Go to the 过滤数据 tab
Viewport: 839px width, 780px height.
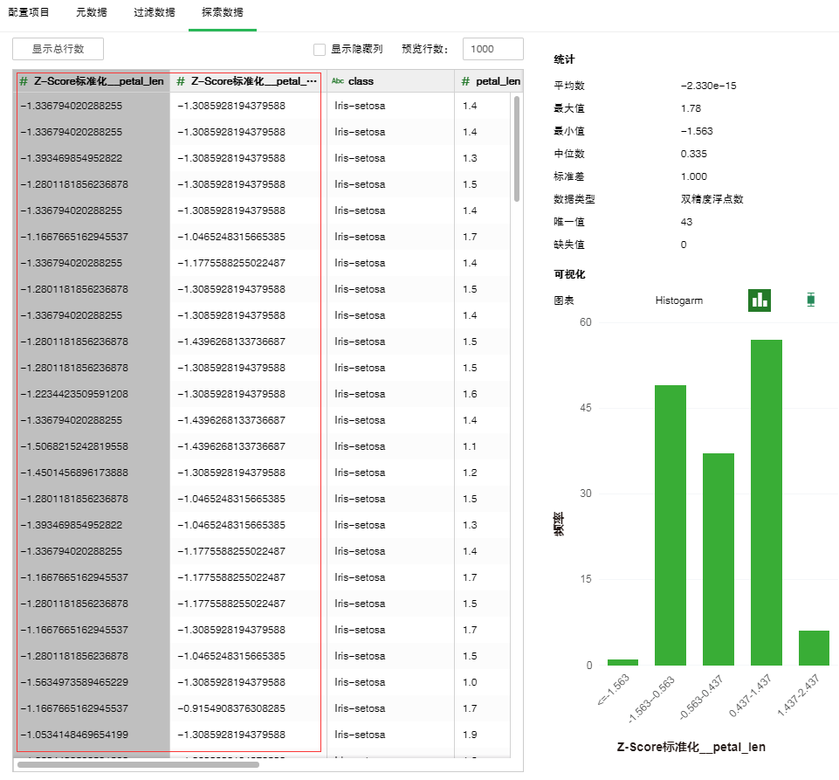(x=155, y=13)
